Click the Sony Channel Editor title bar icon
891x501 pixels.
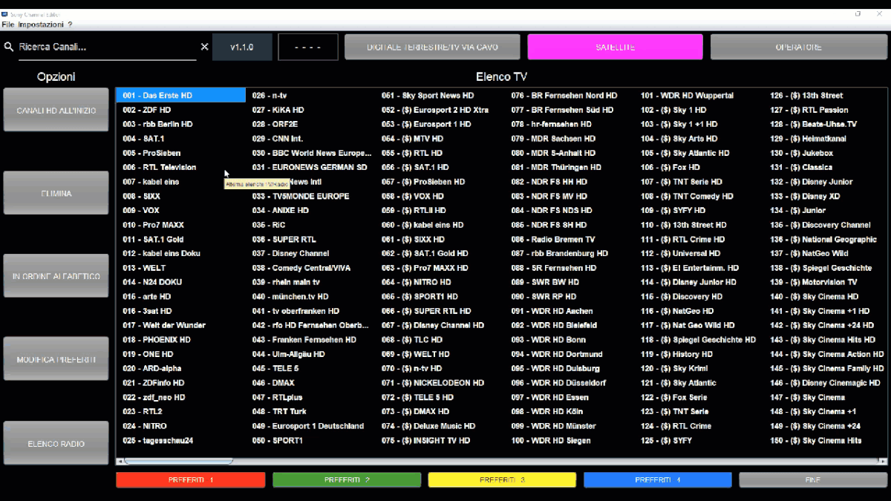pyautogui.click(x=5, y=13)
